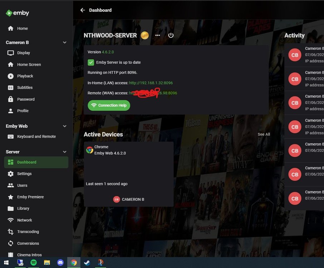324x268 pixels.
Task: Click the server power/shutdown icon
Action: point(171,35)
